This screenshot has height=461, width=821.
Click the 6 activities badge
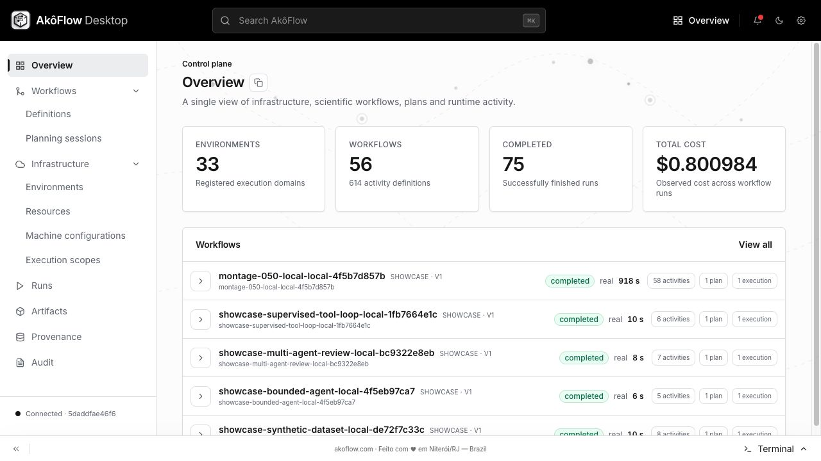pos(673,319)
